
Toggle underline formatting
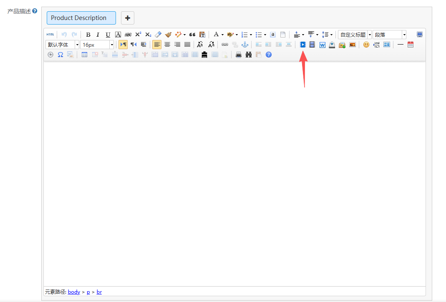pos(108,35)
